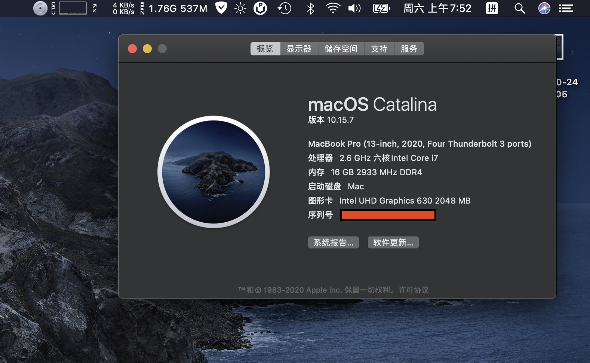Viewport: 590px width, 363px height.
Task: Click the shield checkmark menu bar icon
Action: click(x=221, y=8)
